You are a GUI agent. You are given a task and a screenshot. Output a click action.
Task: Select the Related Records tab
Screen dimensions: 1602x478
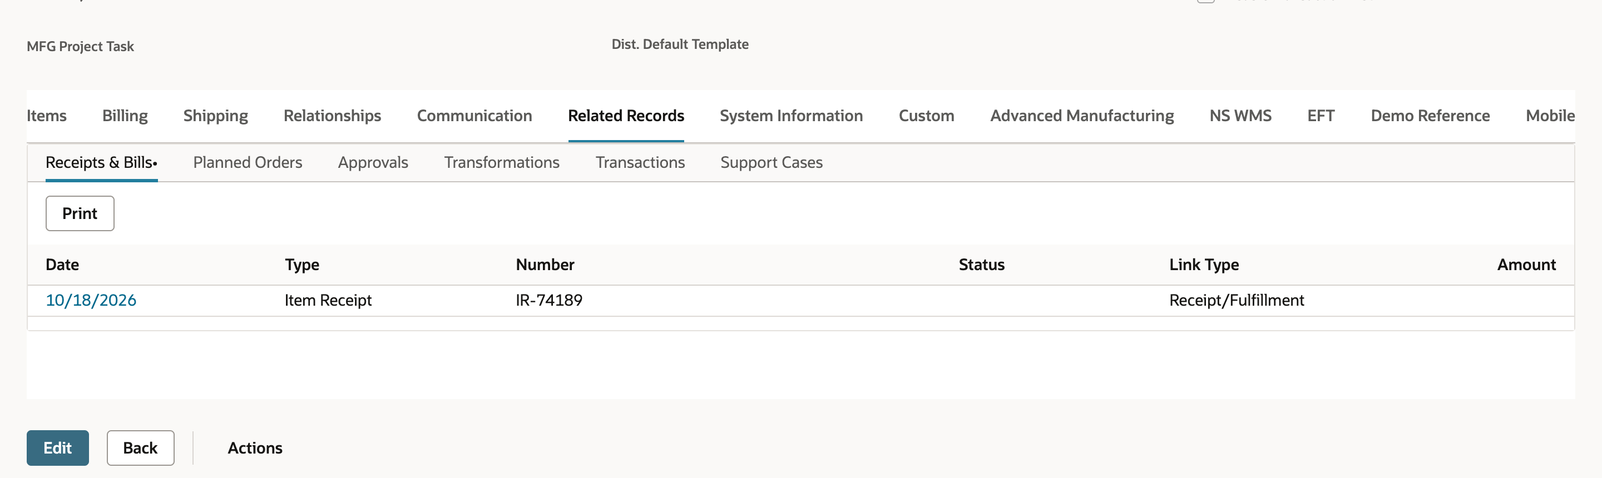click(x=626, y=116)
